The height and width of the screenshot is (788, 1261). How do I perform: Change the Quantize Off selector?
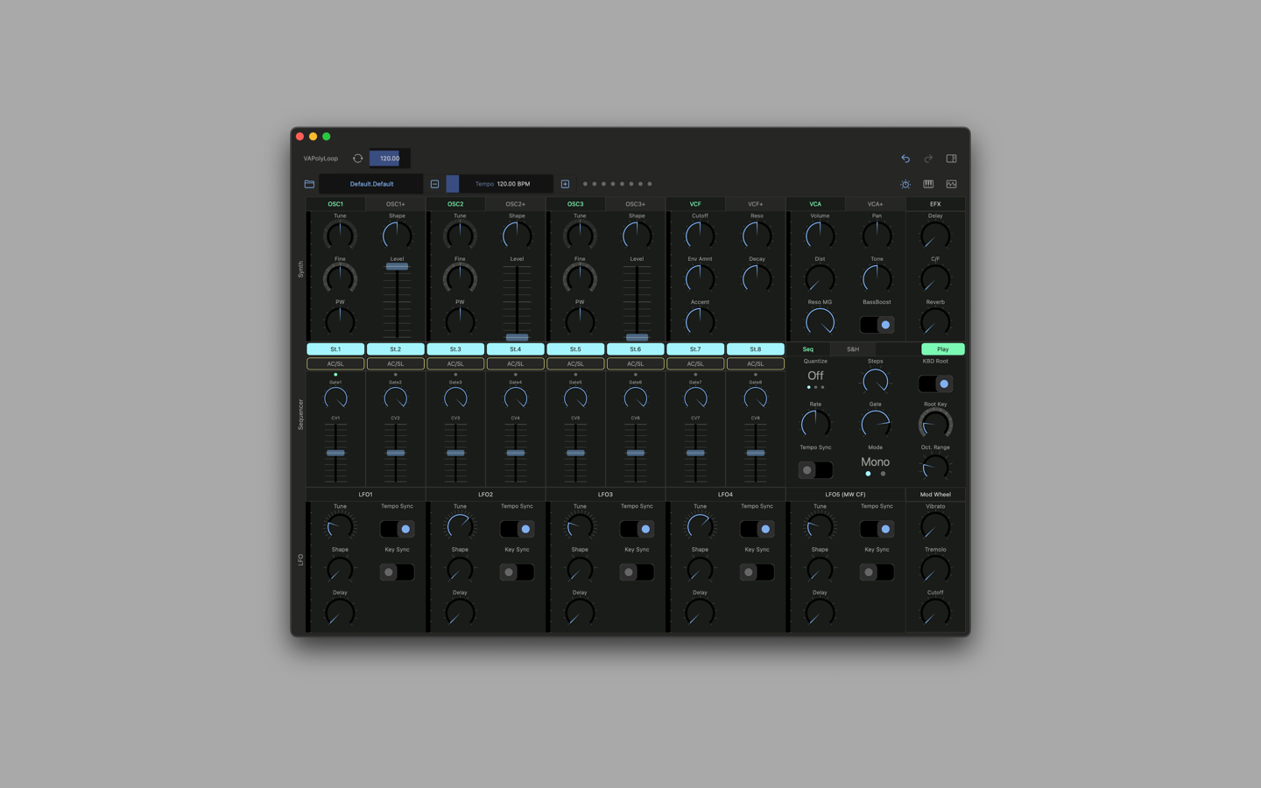[x=815, y=377]
